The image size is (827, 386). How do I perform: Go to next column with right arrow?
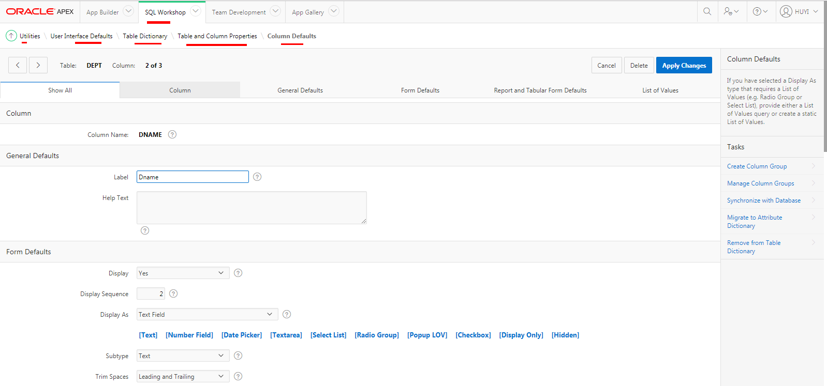[x=38, y=65]
